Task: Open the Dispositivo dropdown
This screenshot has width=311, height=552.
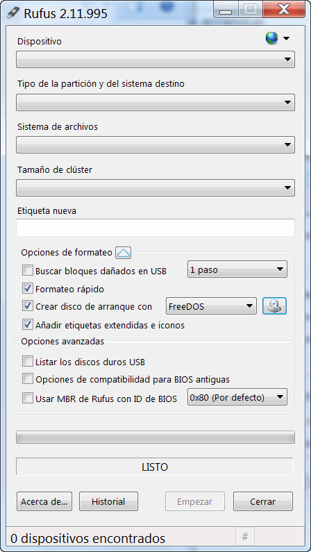Action: click(x=155, y=60)
